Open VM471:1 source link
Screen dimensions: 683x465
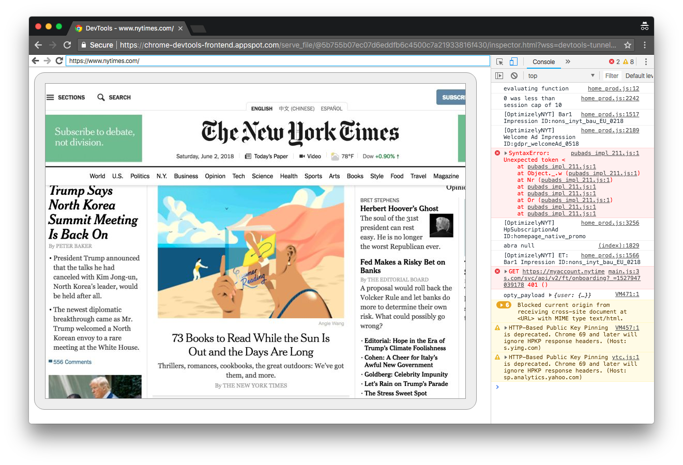click(x=627, y=295)
